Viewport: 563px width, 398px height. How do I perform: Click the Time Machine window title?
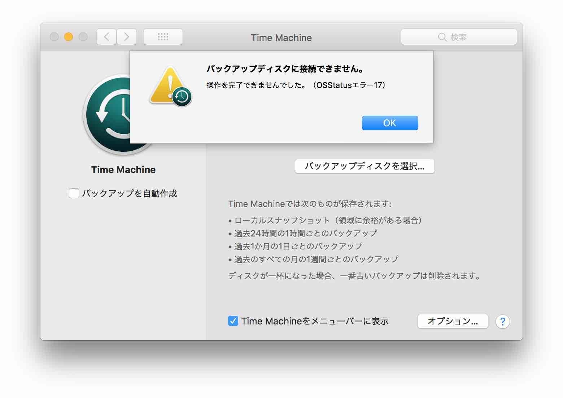(281, 37)
